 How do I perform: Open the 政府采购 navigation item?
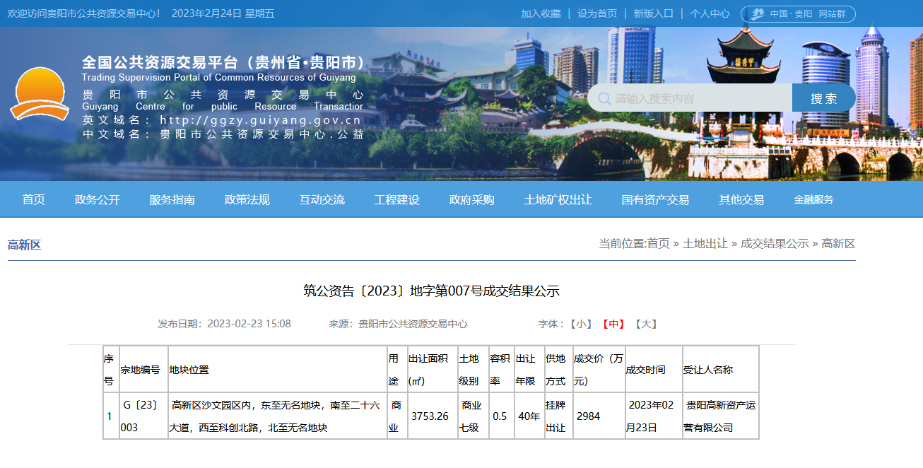coord(471,200)
